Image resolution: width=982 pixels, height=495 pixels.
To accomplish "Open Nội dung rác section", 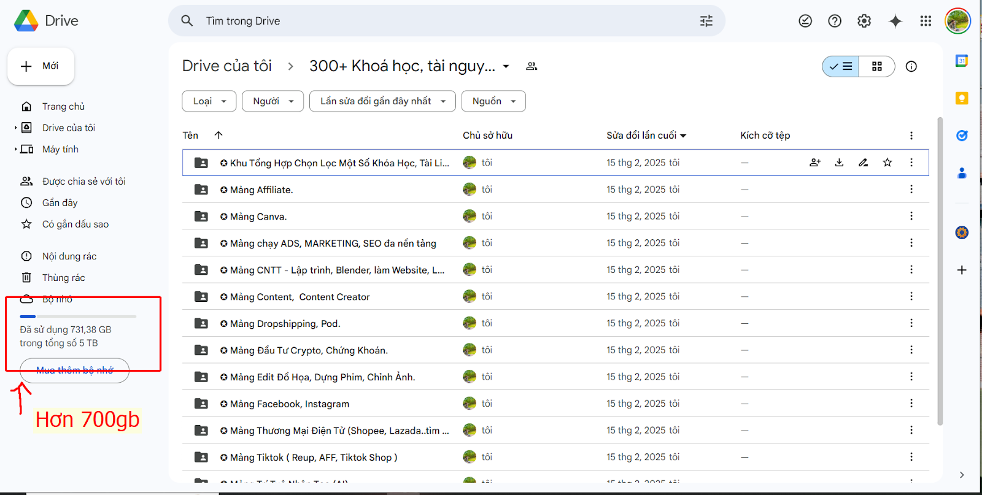I will tap(69, 256).
